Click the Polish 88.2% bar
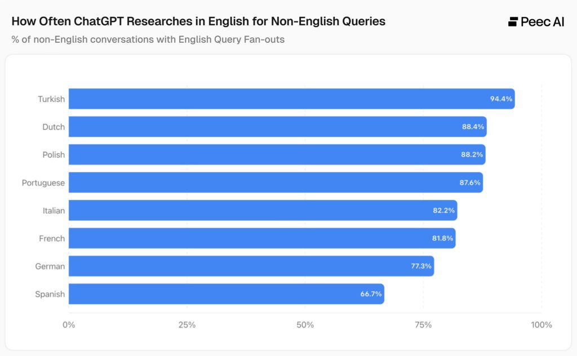The height and width of the screenshot is (356, 577). (277, 154)
